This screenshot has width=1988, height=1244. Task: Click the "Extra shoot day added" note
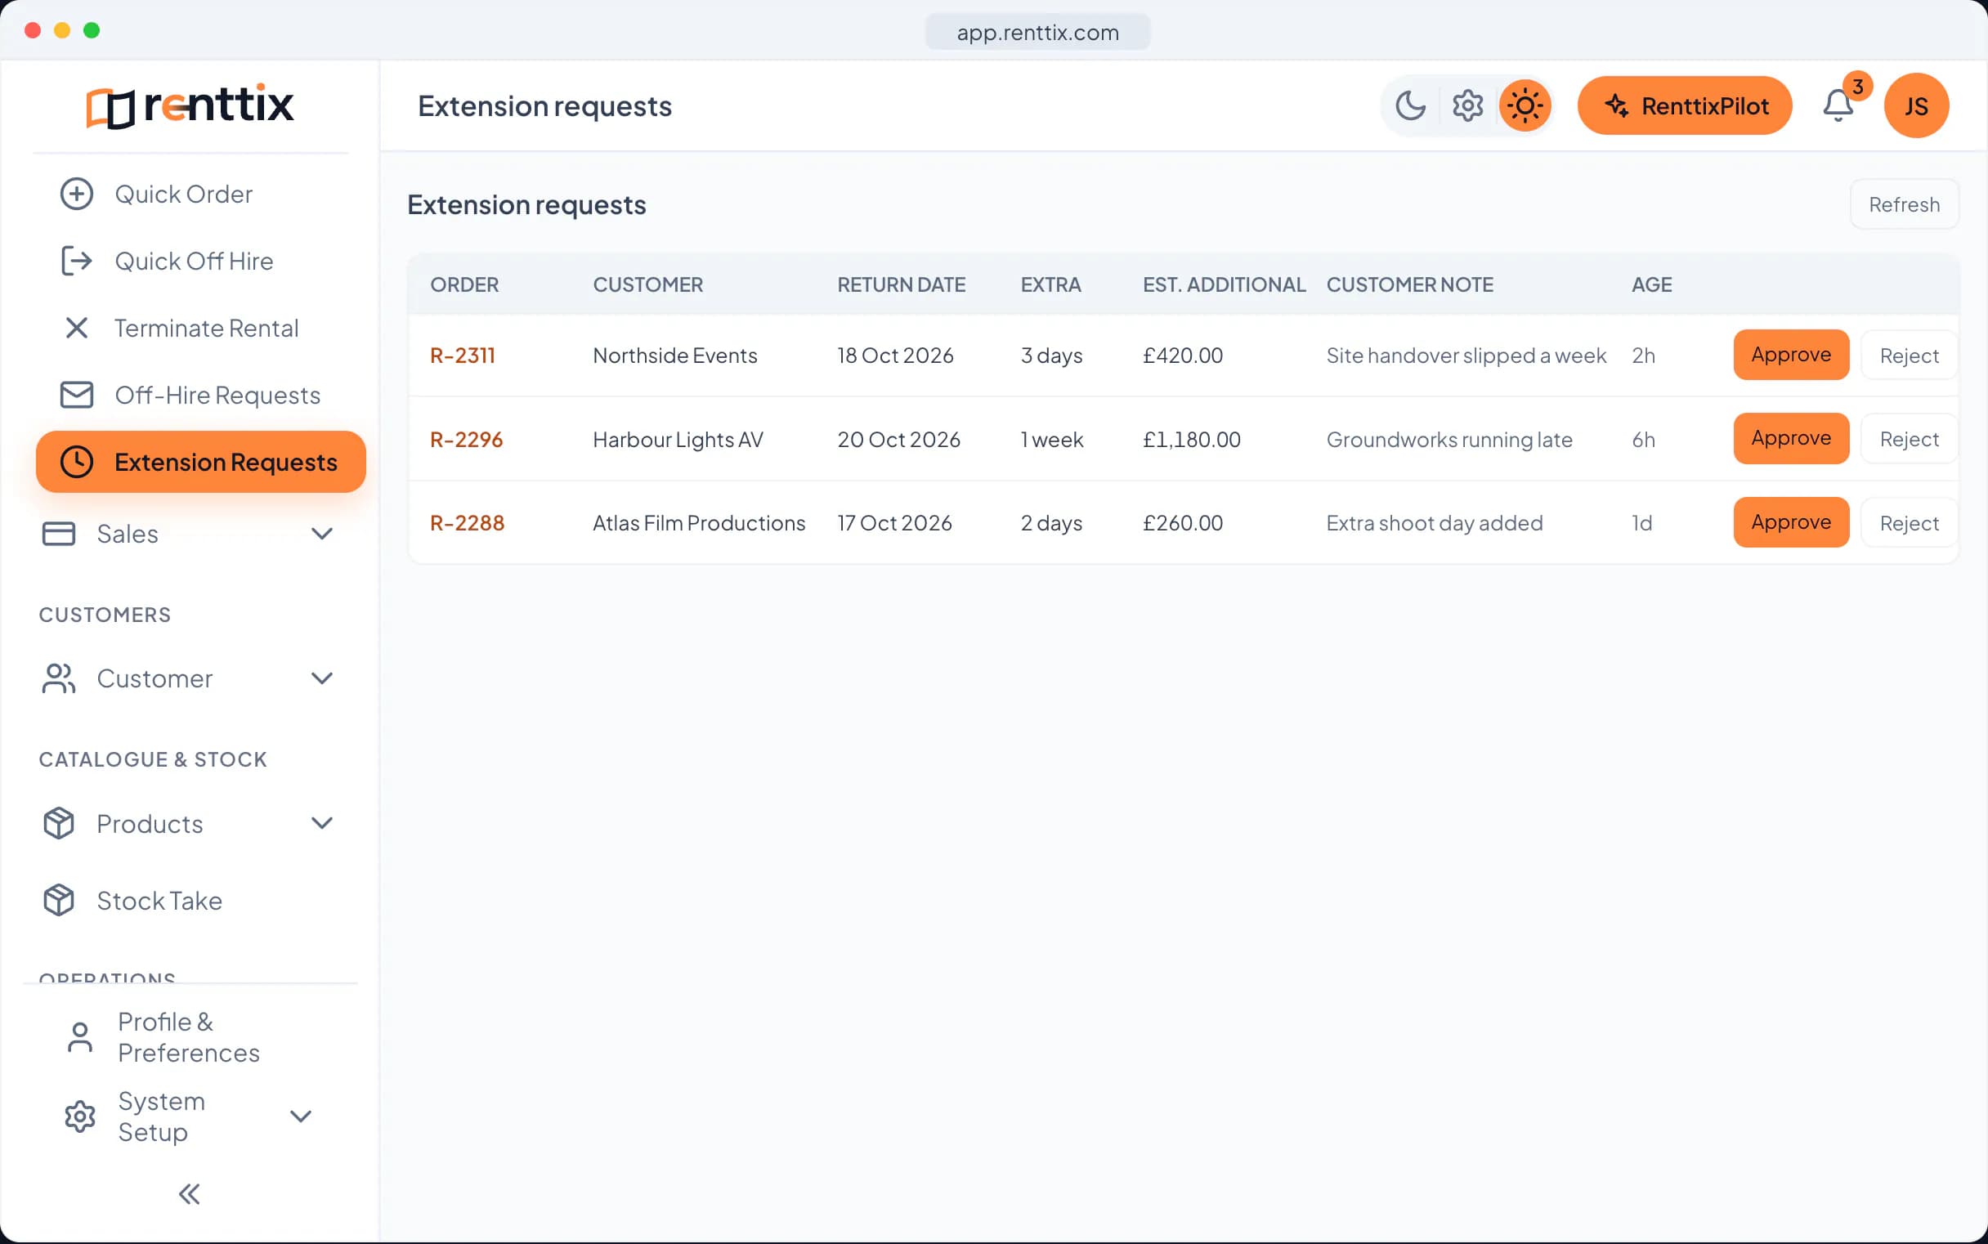tap(1435, 523)
